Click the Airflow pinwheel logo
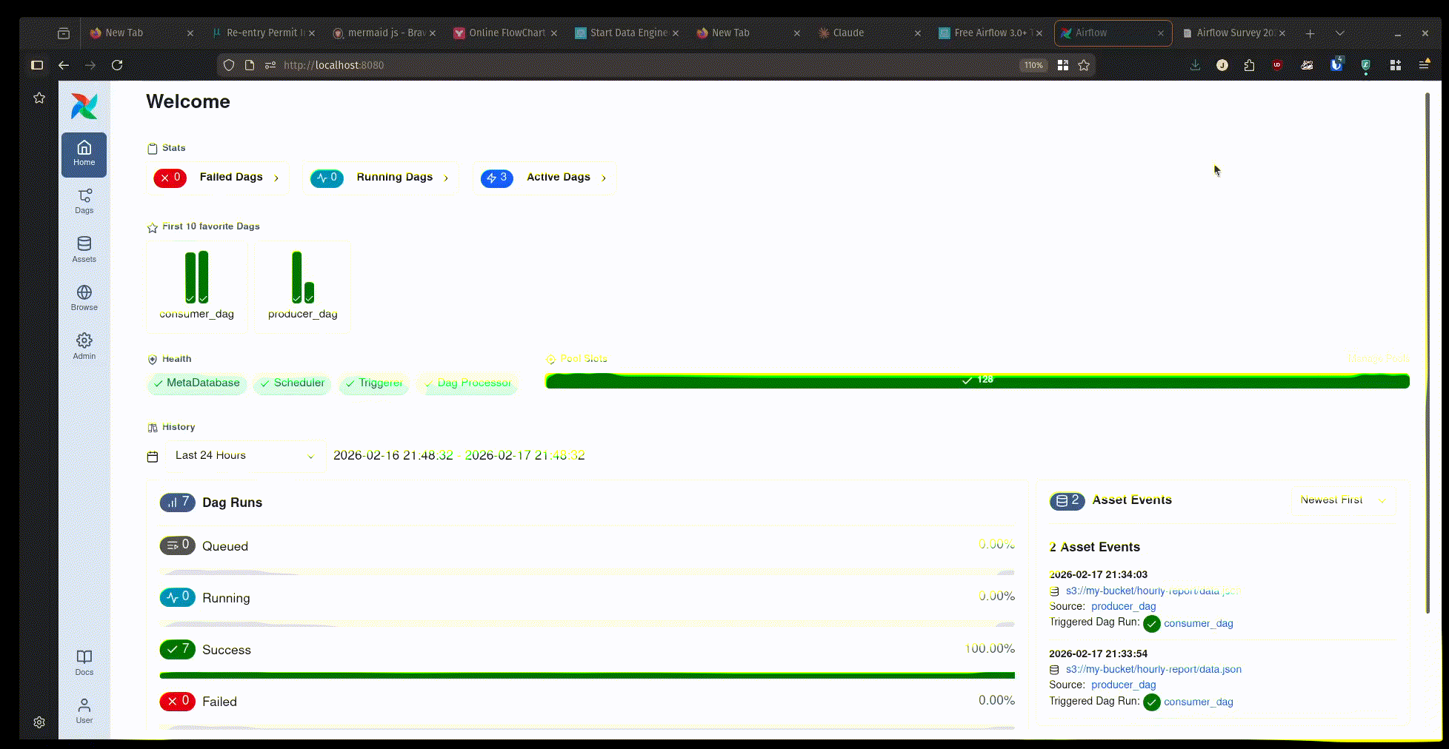This screenshot has width=1449, height=749. [x=84, y=107]
